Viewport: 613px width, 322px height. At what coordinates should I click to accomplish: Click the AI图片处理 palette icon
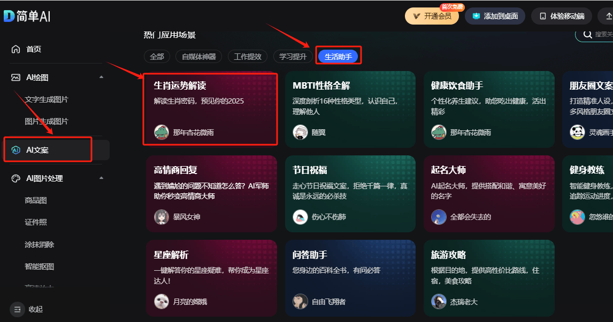(16, 178)
